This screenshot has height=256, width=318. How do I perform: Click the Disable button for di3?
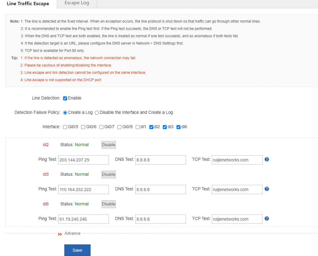[x=109, y=174]
